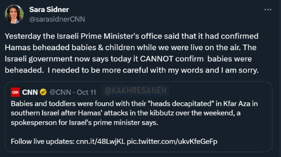Open the quoted CNN tweet card

(x=138, y=117)
